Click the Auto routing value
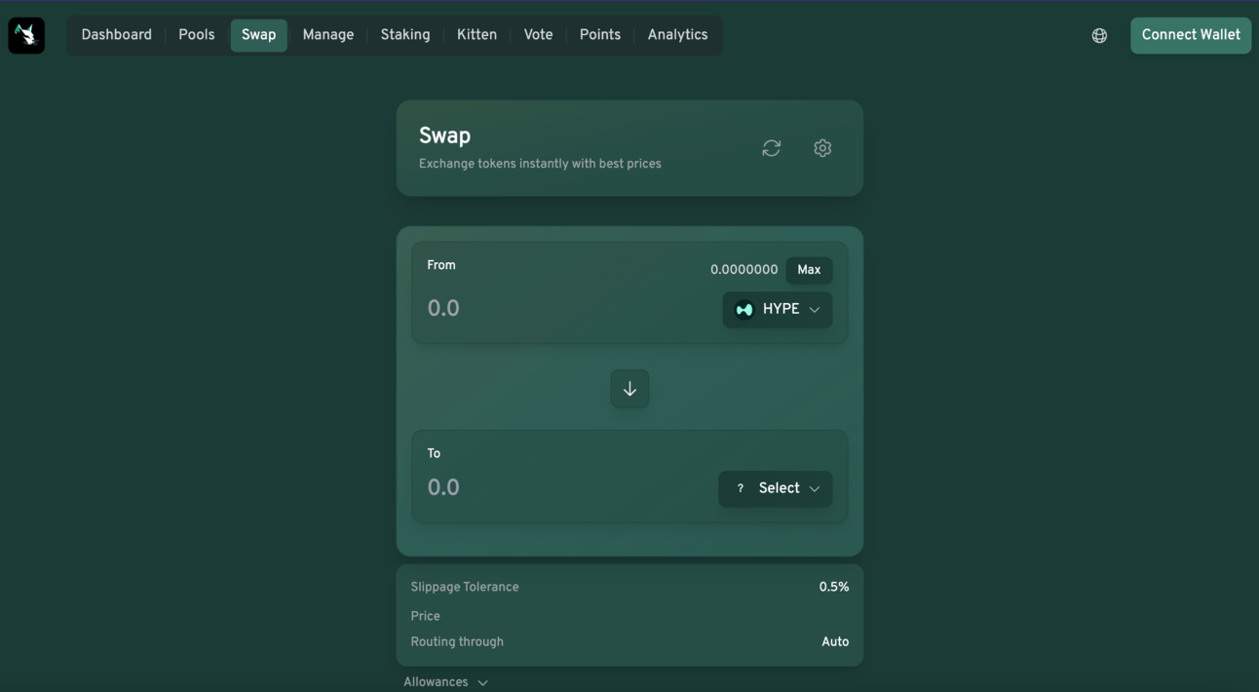This screenshot has height=692, width=1259. tap(835, 641)
